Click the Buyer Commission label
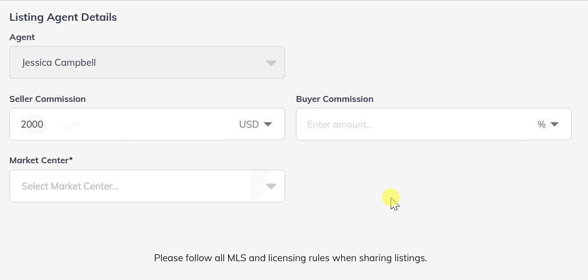 tap(335, 99)
